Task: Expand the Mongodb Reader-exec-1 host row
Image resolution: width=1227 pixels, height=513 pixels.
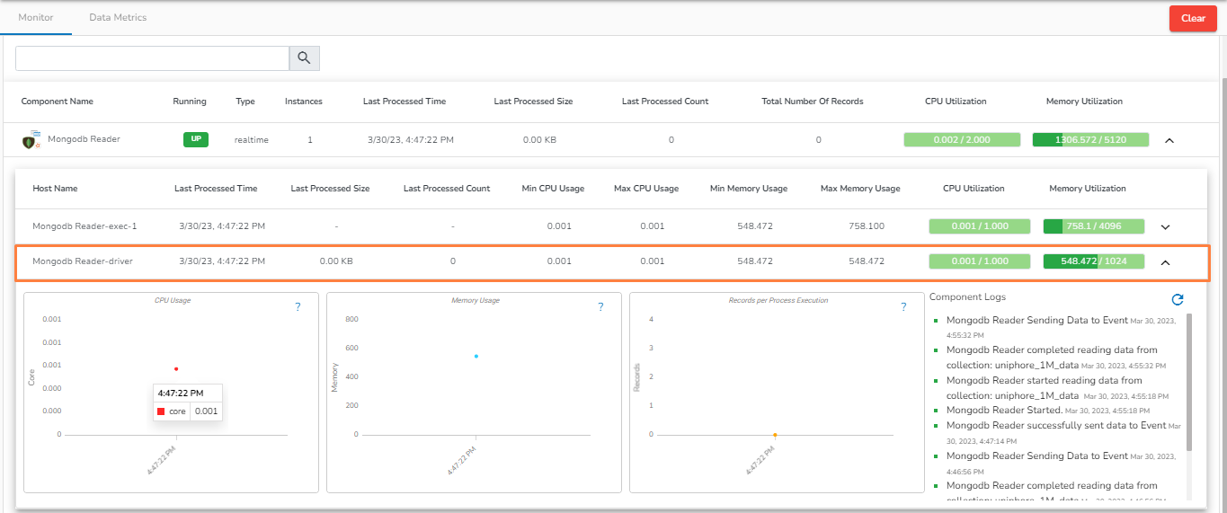Action: pyautogui.click(x=1166, y=227)
